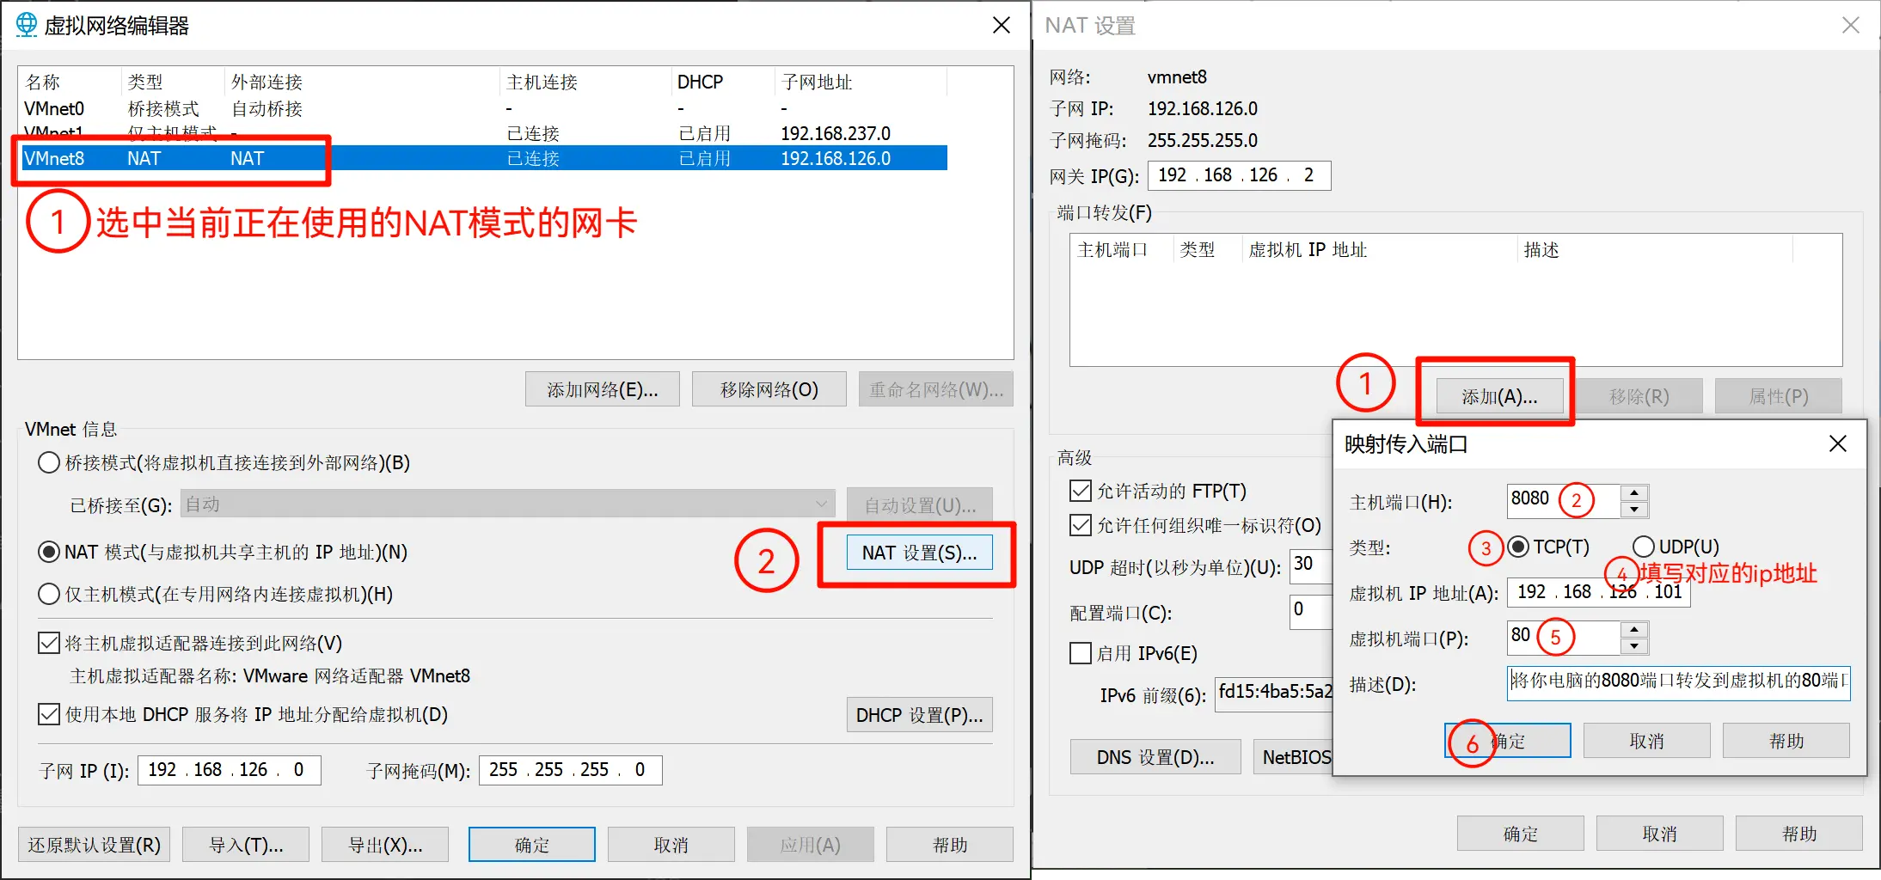Click 确定 at bottom of NAT settings

tap(1521, 834)
